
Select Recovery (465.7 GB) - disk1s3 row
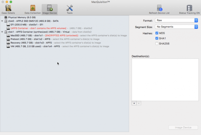pos(65,42)
